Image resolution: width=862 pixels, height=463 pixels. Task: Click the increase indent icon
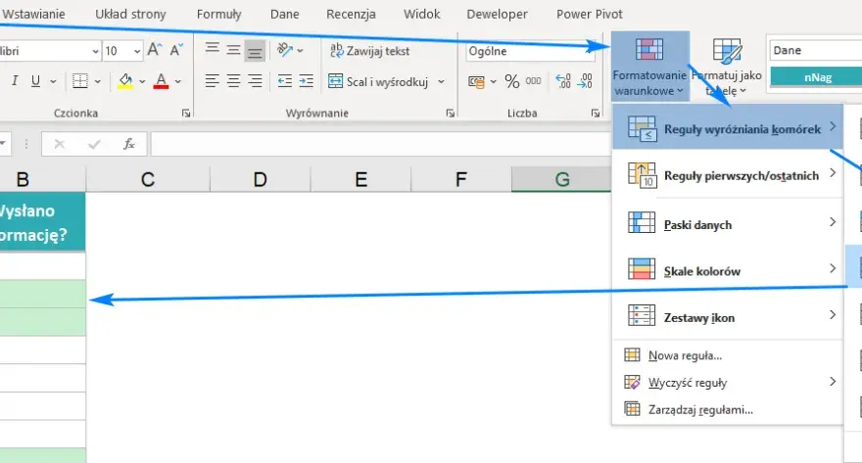(x=306, y=82)
